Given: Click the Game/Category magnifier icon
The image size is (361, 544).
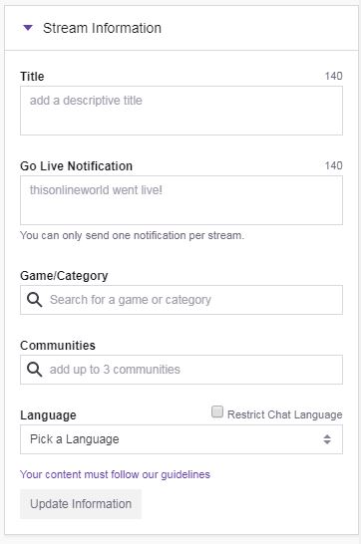Looking at the screenshot, I should [35, 300].
